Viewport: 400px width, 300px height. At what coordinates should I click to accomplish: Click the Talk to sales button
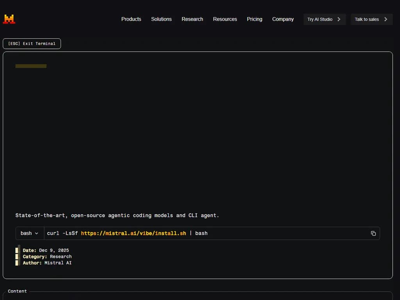click(x=371, y=19)
